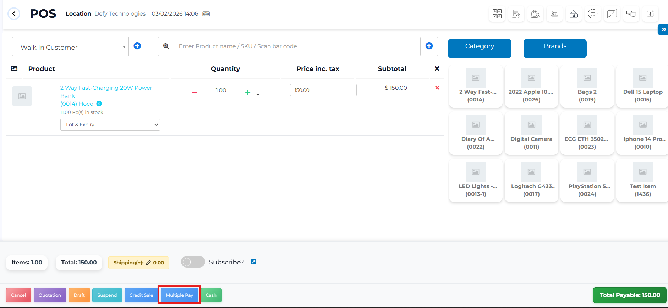668x308 pixels.
Task: Select the Dell 15 Laptop product tile
Action: coord(642,86)
